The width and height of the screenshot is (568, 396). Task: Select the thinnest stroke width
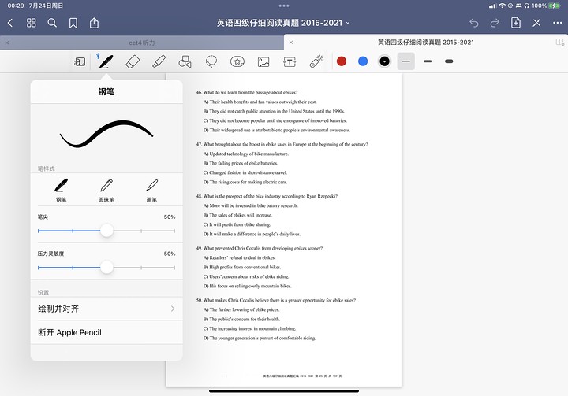point(406,61)
